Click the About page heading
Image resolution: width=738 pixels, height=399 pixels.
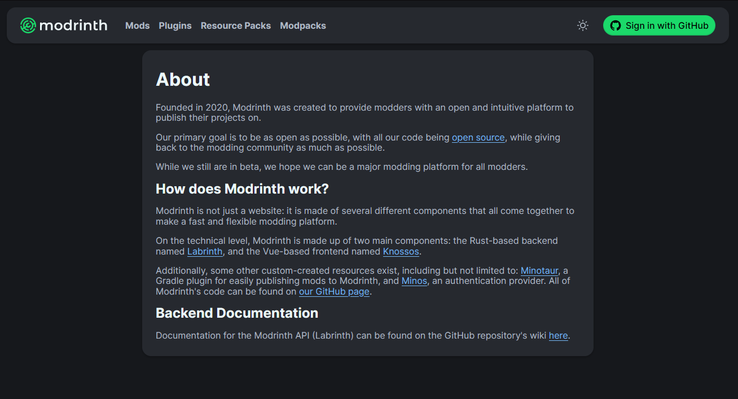[183, 80]
